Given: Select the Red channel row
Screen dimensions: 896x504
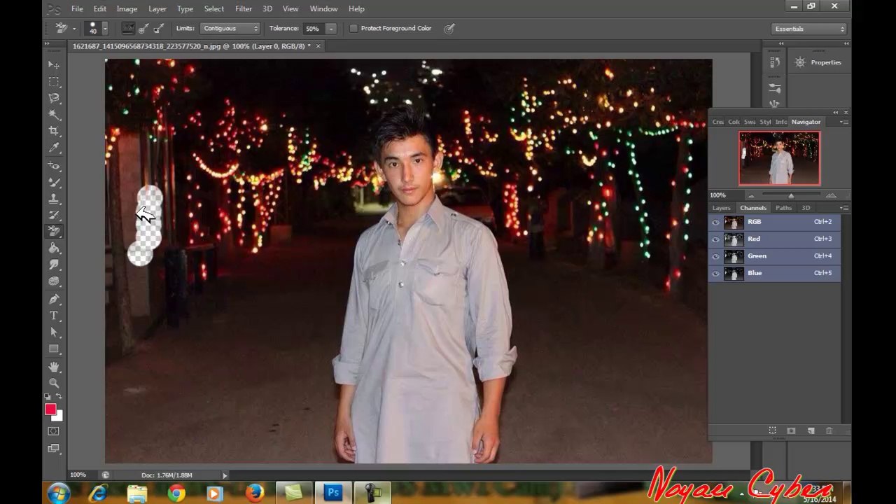Looking at the screenshot, I should tap(775, 239).
